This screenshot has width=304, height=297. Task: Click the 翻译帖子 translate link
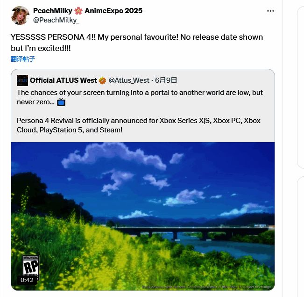coord(23,59)
